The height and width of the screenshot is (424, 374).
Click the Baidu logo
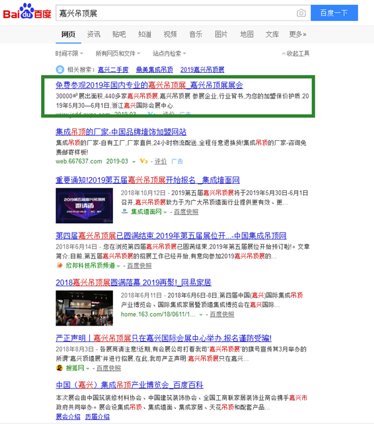[27, 12]
